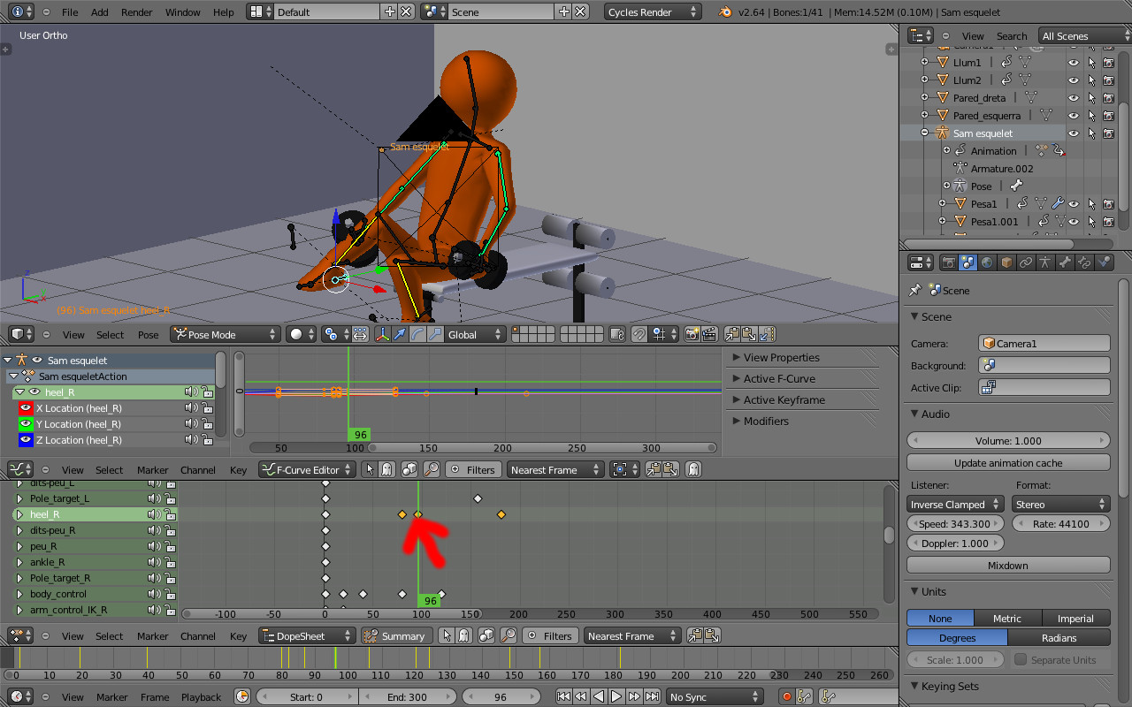The image size is (1132, 707).
Task: Expand the Llum1 outliner item
Action: tap(924, 63)
